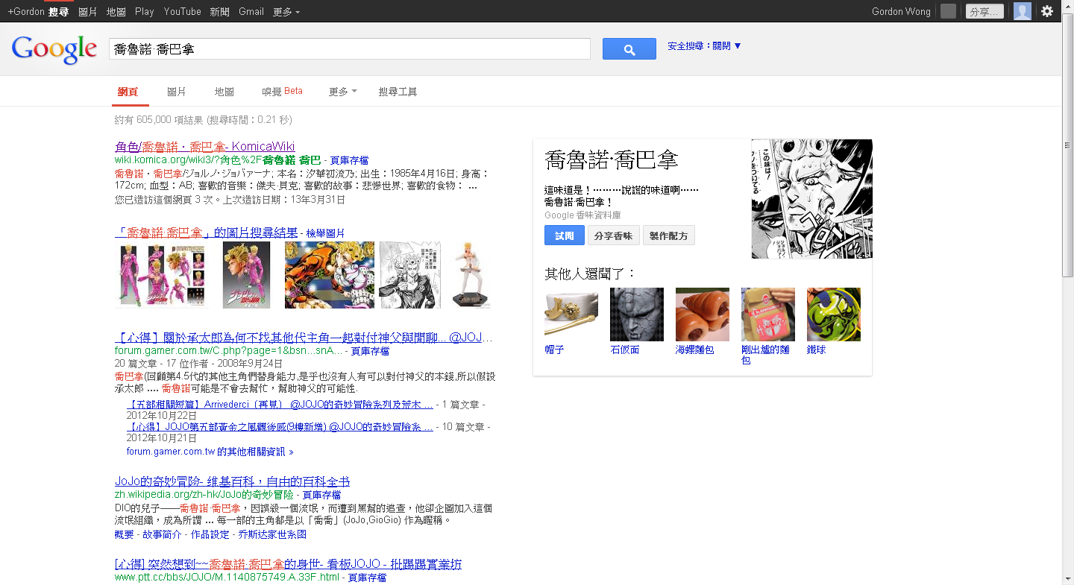The width and height of the screenshot is (1074, 585).
Task: Open the 故事简介 sitelink
Action: point(162,534)
